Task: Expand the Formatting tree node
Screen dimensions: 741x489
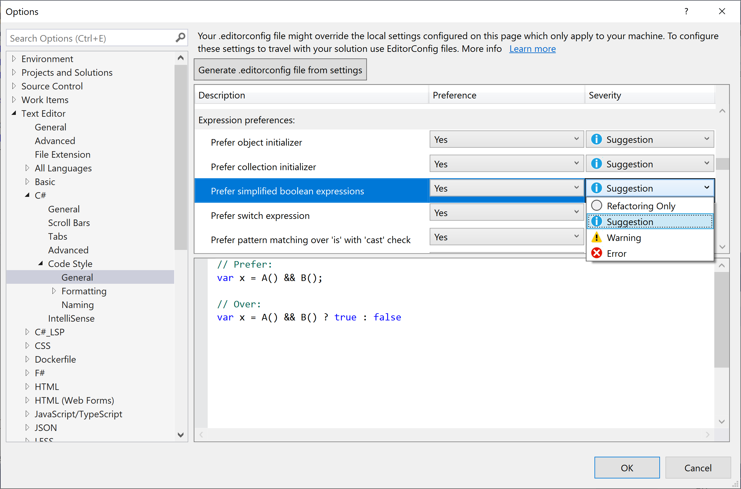Action: pyautogui.click(x=54, y=291)
